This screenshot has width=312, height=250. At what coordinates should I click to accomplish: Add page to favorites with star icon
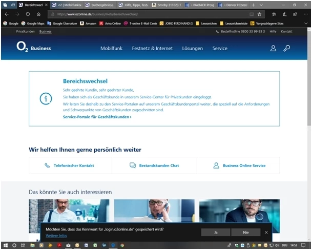[259, 14]
